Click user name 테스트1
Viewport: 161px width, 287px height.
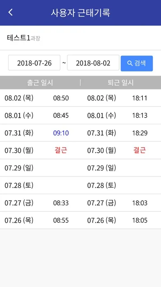click(18, 38)
